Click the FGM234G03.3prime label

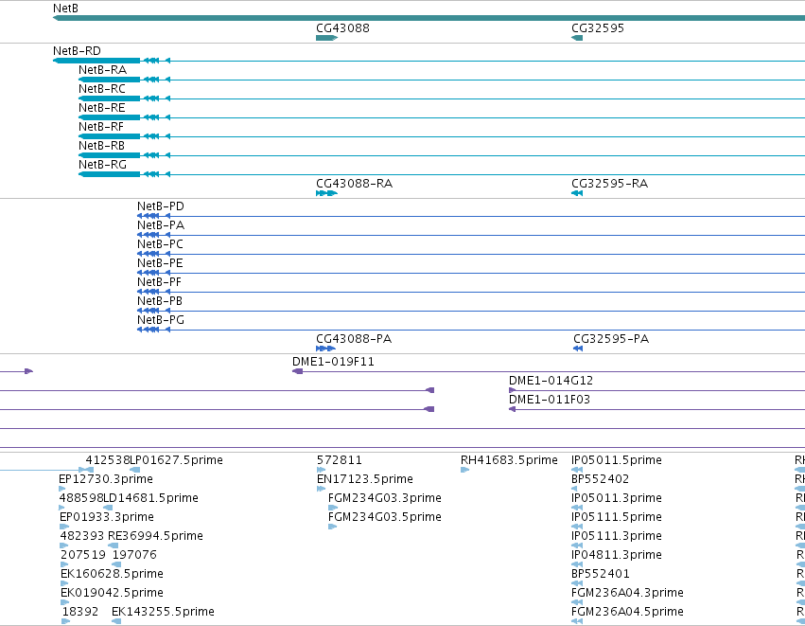pyautogui.click(x=385, y=498)
